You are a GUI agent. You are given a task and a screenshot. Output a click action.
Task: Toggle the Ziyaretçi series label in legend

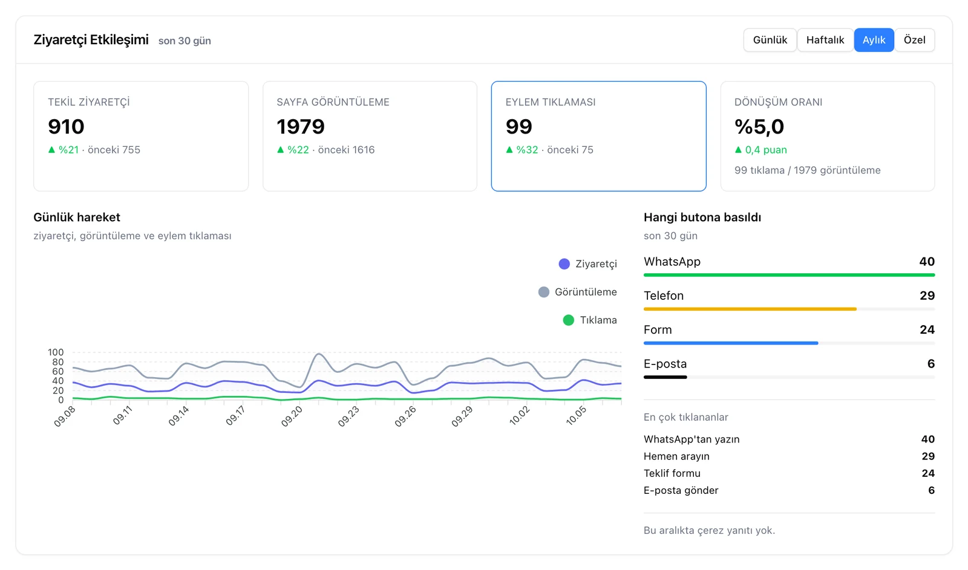[596, 264]
